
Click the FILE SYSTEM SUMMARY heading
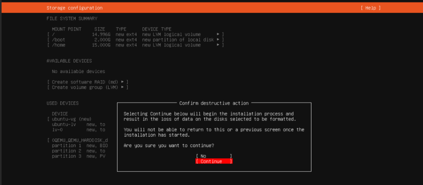click(72, 19)
